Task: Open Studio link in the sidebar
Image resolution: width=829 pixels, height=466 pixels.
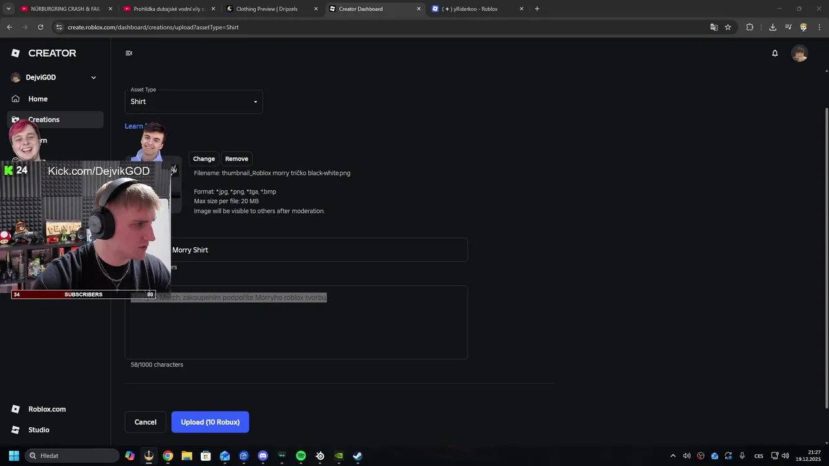Action: (x=39, y=430)
